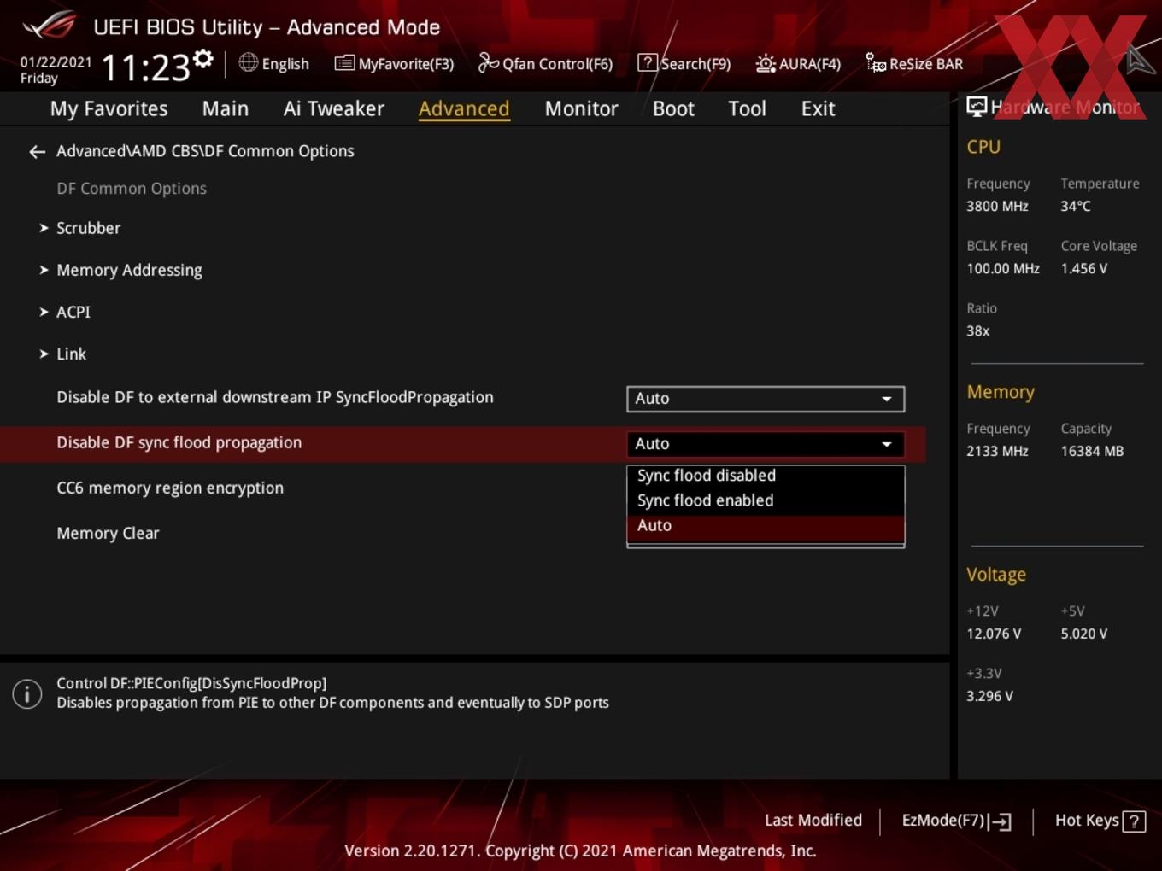Switch to Monitor tab
This screenshot has height=871, width=1162.
pyautogui.click(x=581, y=108)
